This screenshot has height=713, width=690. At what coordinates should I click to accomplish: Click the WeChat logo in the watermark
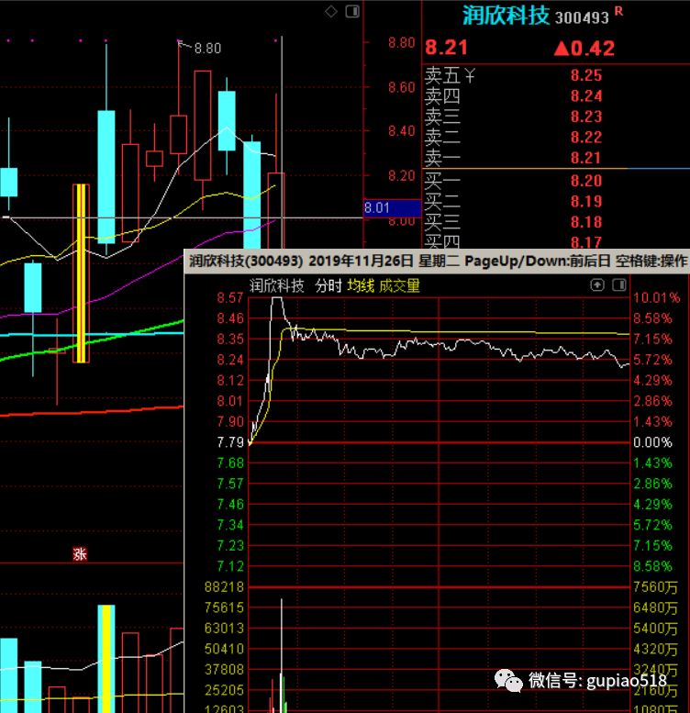[507, 680]
